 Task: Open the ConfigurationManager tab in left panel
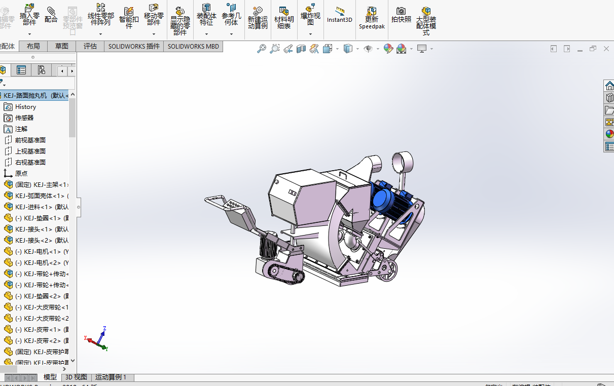point(42,70)
